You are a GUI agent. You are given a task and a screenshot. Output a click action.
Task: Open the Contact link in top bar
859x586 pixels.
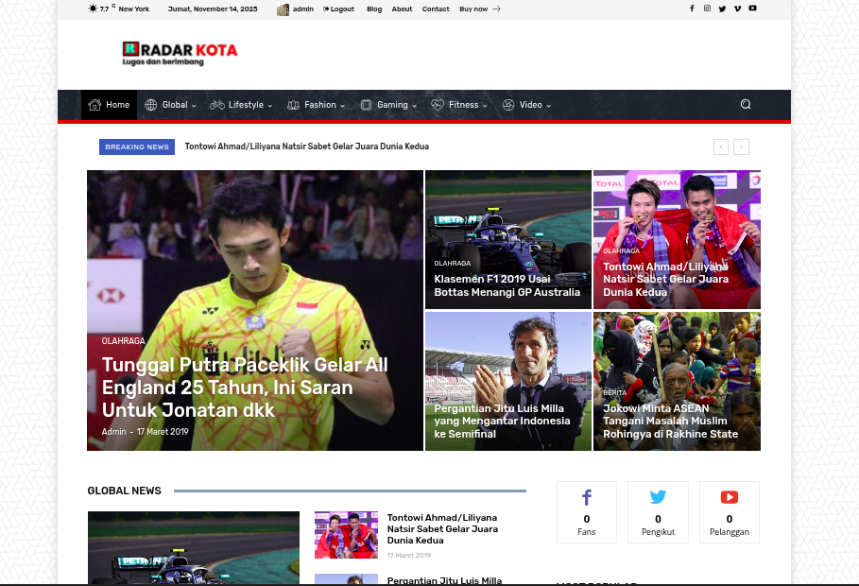click(436, 9)
